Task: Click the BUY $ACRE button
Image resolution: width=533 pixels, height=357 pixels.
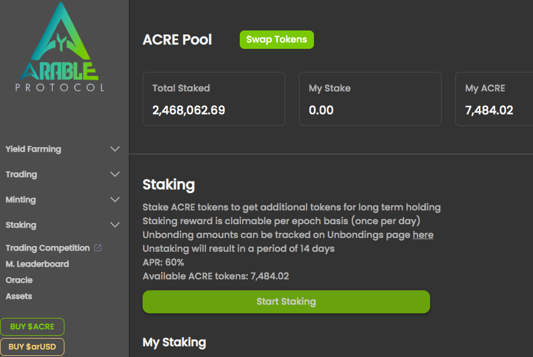Action: tap(32, 327)
